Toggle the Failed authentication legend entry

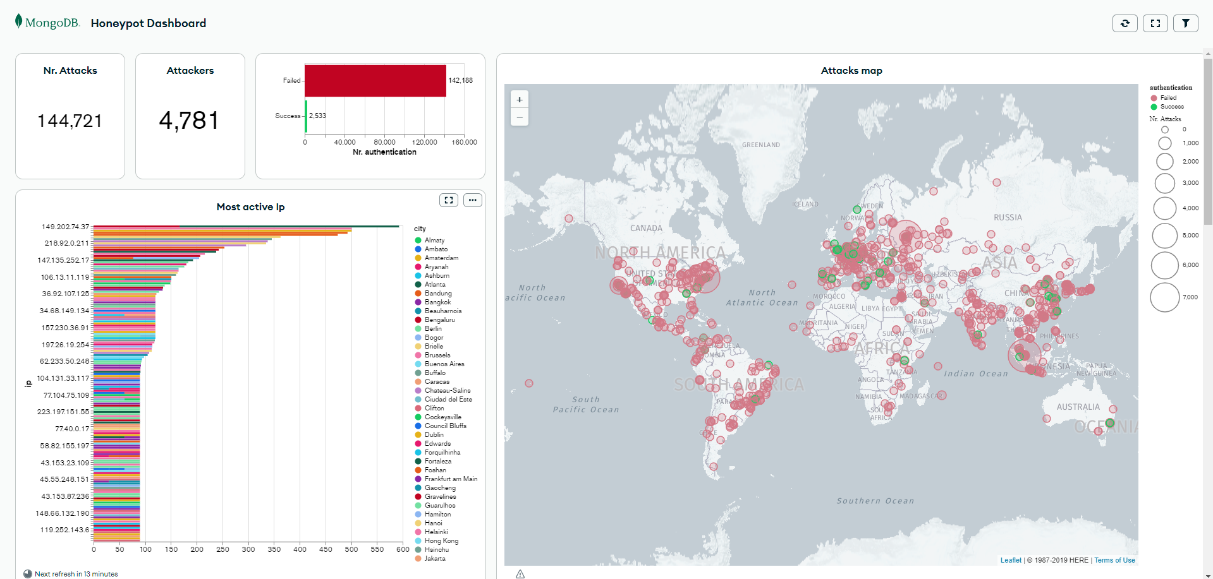click(x=1167, y=98)
